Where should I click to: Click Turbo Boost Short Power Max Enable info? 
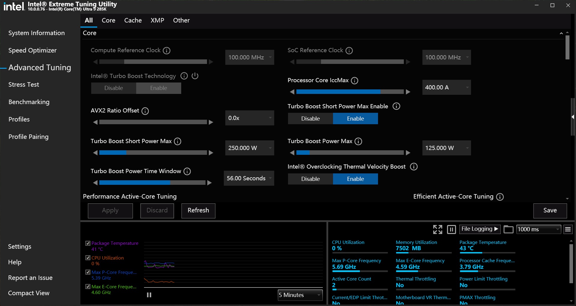(396, 106)
